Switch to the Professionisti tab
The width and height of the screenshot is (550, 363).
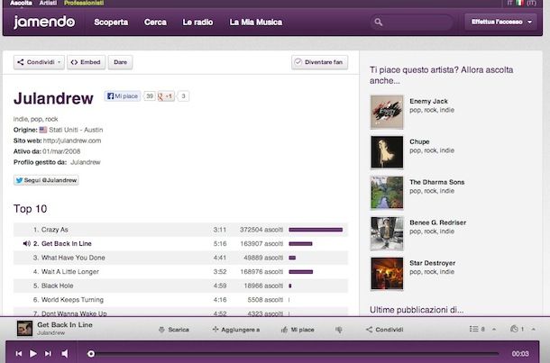pos(84,3)
